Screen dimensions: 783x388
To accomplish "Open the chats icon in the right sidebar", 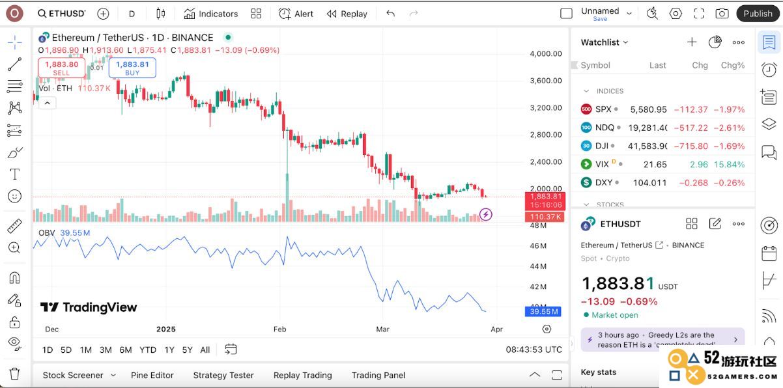I will point(769,152).
